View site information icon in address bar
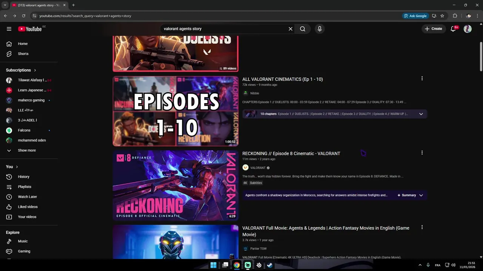This screenshot has width=483, height=271. point(34,16)
